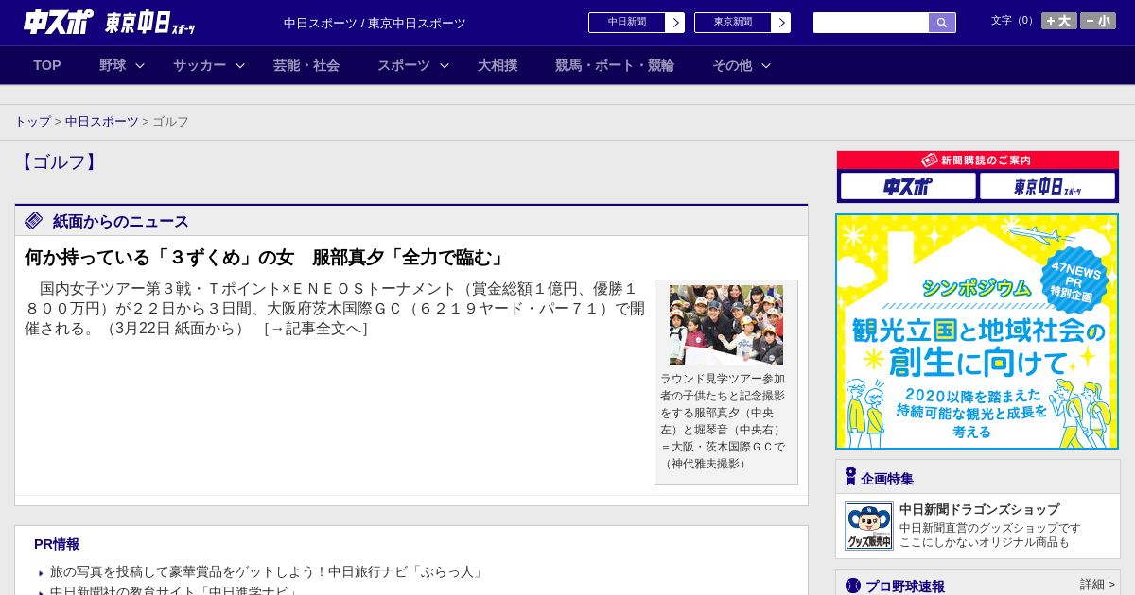Image resolution: width=1135 pixels, height=595 pixels.
Task: Click arrow next to 中日新聞
Action: tap(675, 23)
